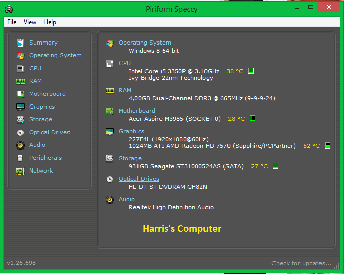Open the View menu
Image resolution: width=344 pixels, height=274 pixels.
(x=30, y=22)
